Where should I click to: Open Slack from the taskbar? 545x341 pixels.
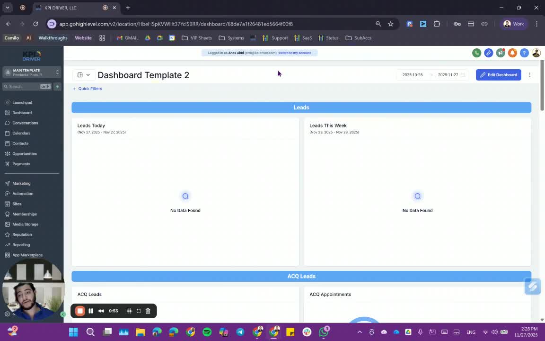tap(307, 332)
